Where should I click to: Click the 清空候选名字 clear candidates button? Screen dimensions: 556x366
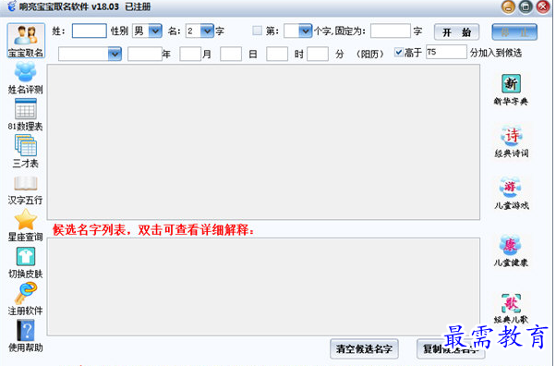tap(364, 348)
